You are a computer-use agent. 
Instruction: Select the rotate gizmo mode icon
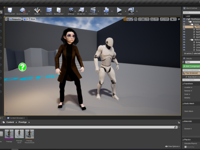128,19
